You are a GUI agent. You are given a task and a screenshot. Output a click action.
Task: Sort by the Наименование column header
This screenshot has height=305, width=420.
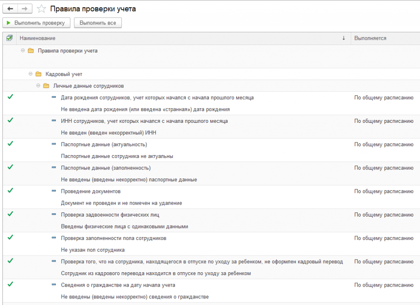pos(183,38)
